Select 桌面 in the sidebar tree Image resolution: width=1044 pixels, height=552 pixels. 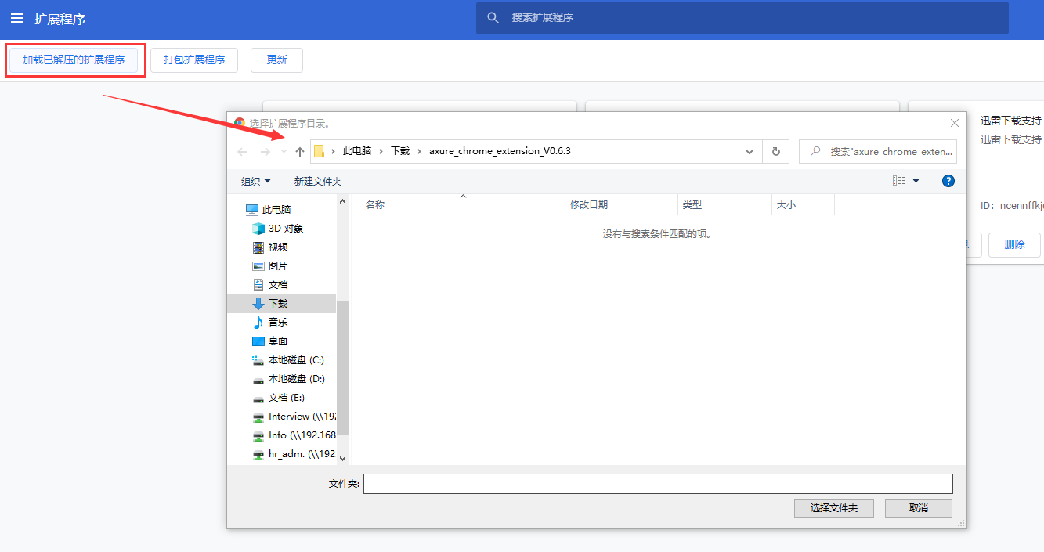pos(276,341)
